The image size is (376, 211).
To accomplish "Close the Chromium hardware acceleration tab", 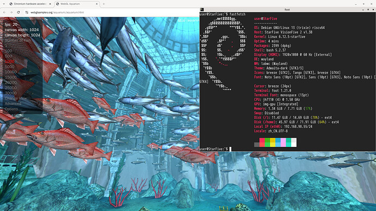I will pyautogui.click(x=50, y=4).
